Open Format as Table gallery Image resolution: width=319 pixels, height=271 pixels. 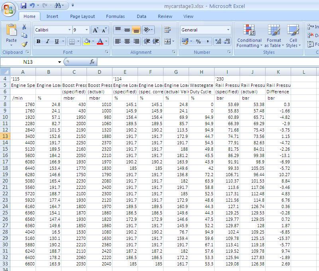tap(274, 36)
